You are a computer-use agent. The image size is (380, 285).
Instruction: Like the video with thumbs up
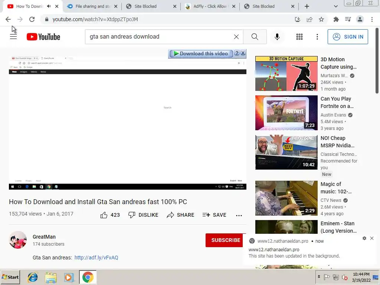pos(110,215)
